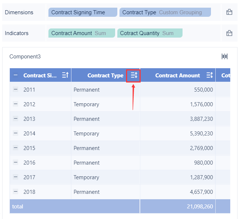Collapse the 2014 row
Screen dimensions: 239x219
(15, 133)
